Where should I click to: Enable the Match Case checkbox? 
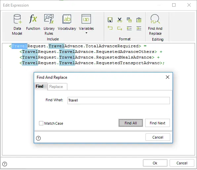[x=41, y=123]
